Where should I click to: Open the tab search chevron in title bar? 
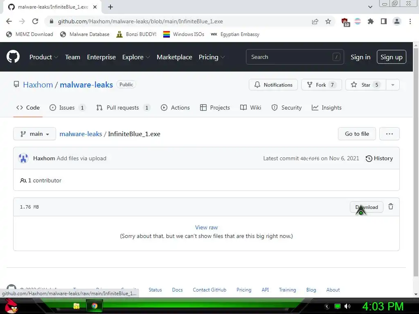pyautogui.click(x=370, y=7)
